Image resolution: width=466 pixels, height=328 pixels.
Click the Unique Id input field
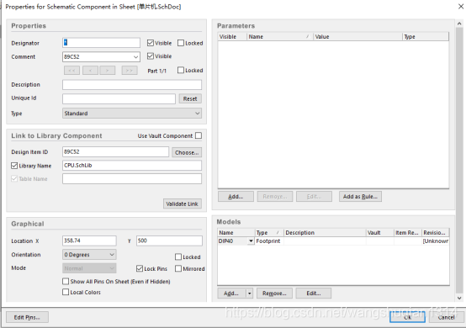tap(119, 98)
